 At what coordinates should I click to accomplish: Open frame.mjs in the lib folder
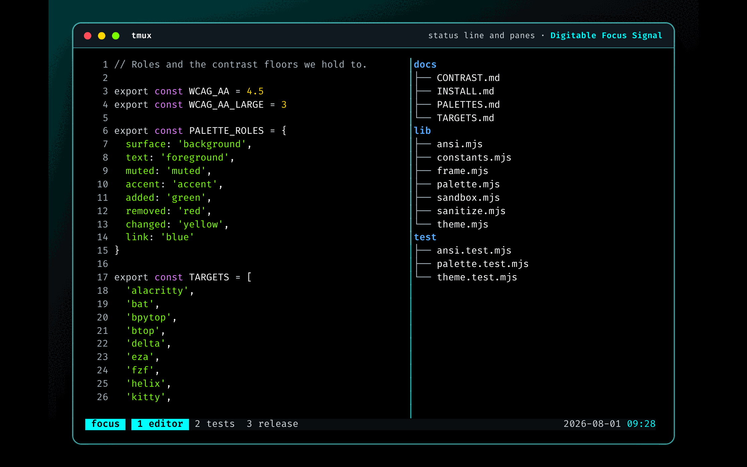click(462, 171)
